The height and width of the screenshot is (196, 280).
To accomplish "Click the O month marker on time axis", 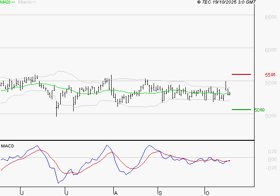I will coord(207,193).
